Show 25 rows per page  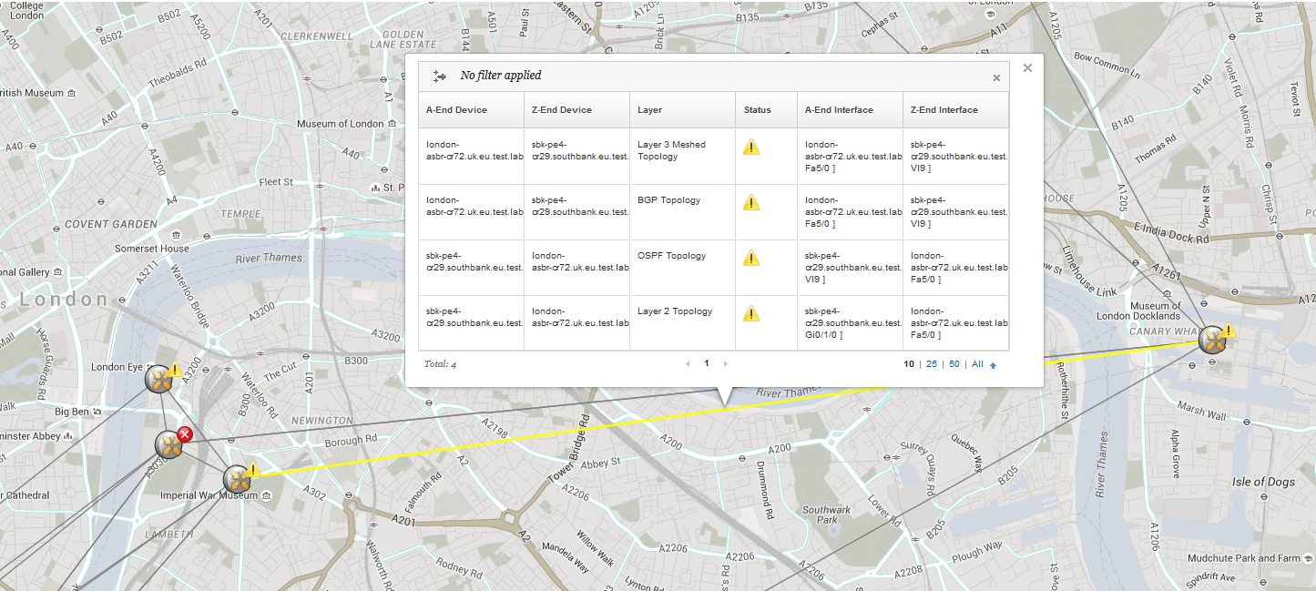tap(932, 364)
